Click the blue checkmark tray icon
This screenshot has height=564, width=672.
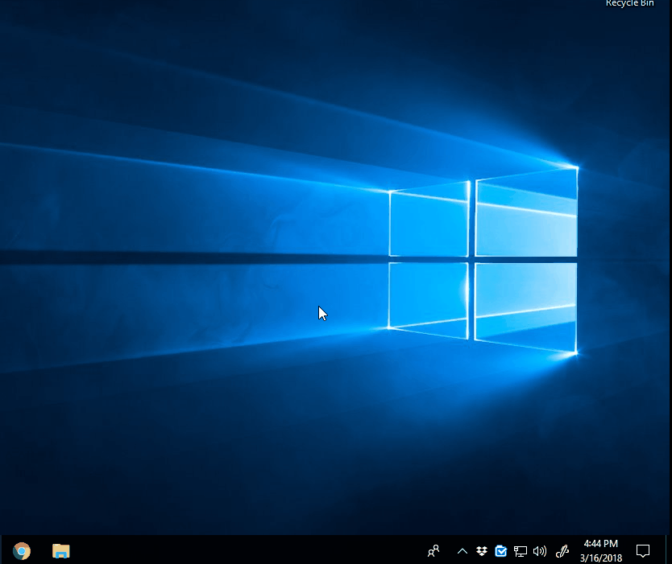click(x=500, y=551)
